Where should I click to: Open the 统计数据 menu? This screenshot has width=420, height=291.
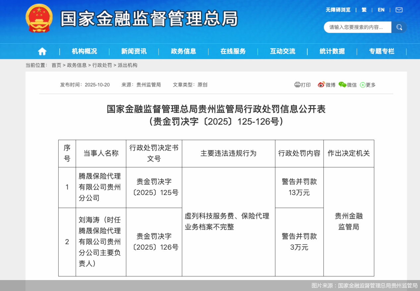coord(332,51)
